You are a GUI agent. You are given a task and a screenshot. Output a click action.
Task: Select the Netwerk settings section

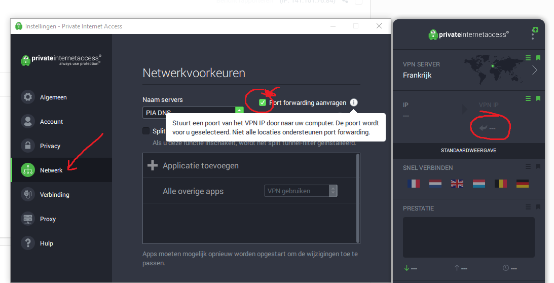click(x=61, y=170)
